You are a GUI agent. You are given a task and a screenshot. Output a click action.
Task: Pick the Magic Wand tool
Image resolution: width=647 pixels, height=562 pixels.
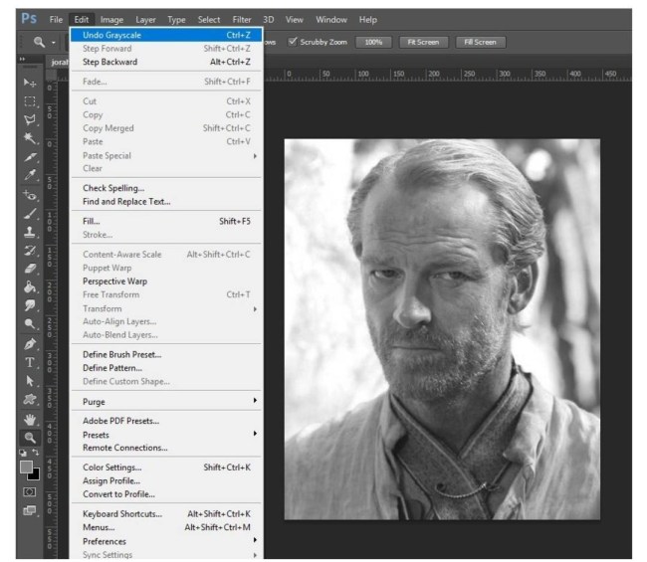(30, 138)
